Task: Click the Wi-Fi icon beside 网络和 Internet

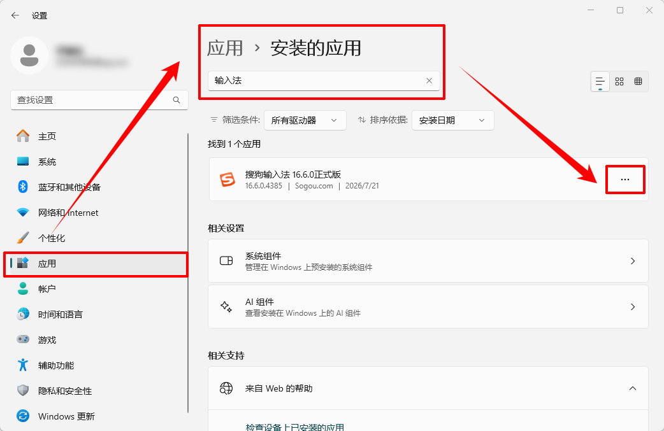Action: pyautogui.click(x=23, y=213)
